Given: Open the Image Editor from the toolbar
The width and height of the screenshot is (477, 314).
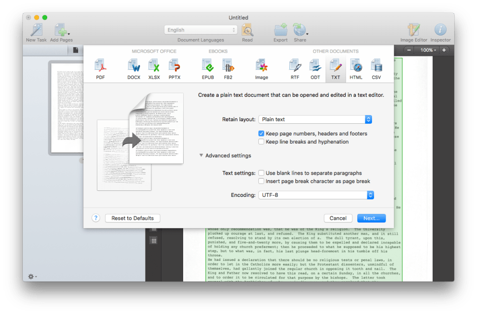Looking at the screenshot, I should 413,29.
